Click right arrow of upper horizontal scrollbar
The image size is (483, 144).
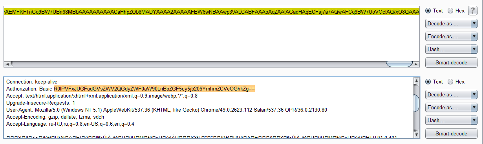click(416, 64)
